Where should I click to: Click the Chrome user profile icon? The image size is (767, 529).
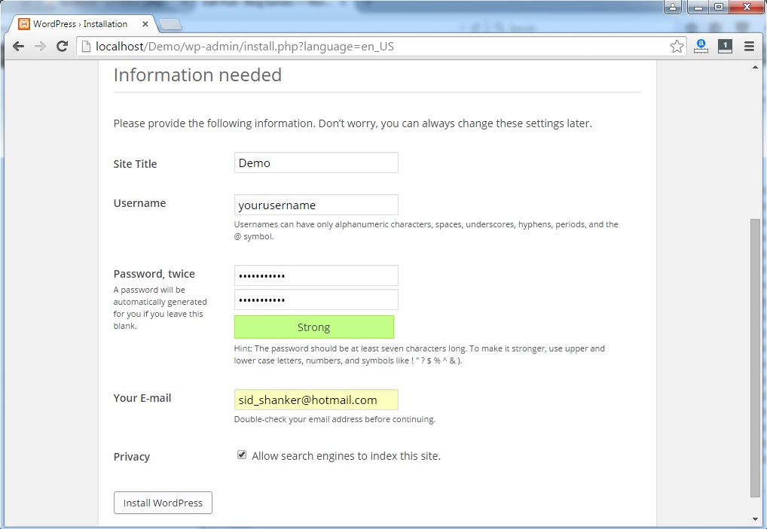[x=673, y=7]
